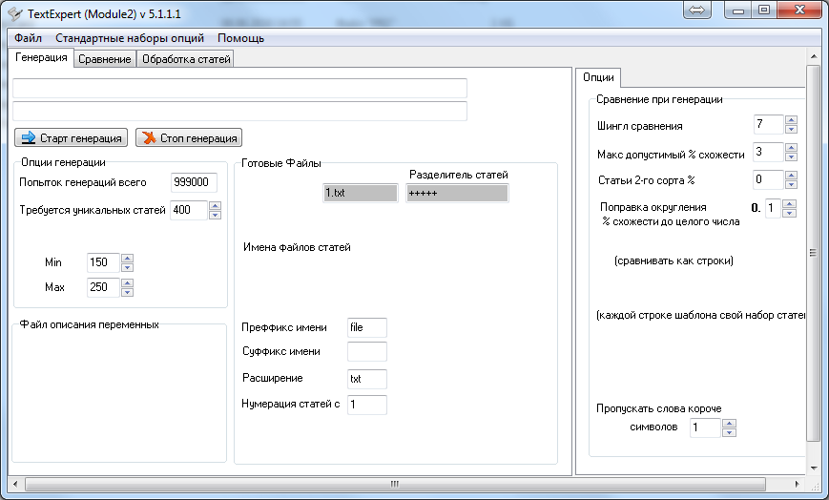The height and width of the screenshot is (500, 829).
Task: Open the Помощь menu
Action: pyautogui.click(x=240, y=38)
